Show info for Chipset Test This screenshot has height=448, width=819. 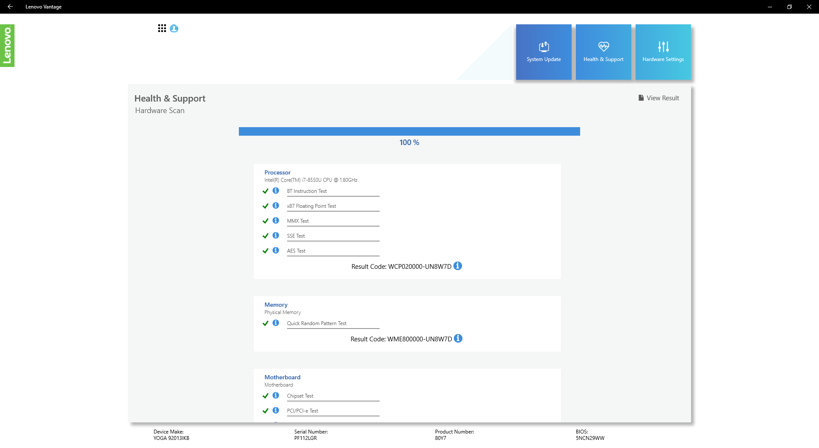pyautogui.click(x=276, y=396)
